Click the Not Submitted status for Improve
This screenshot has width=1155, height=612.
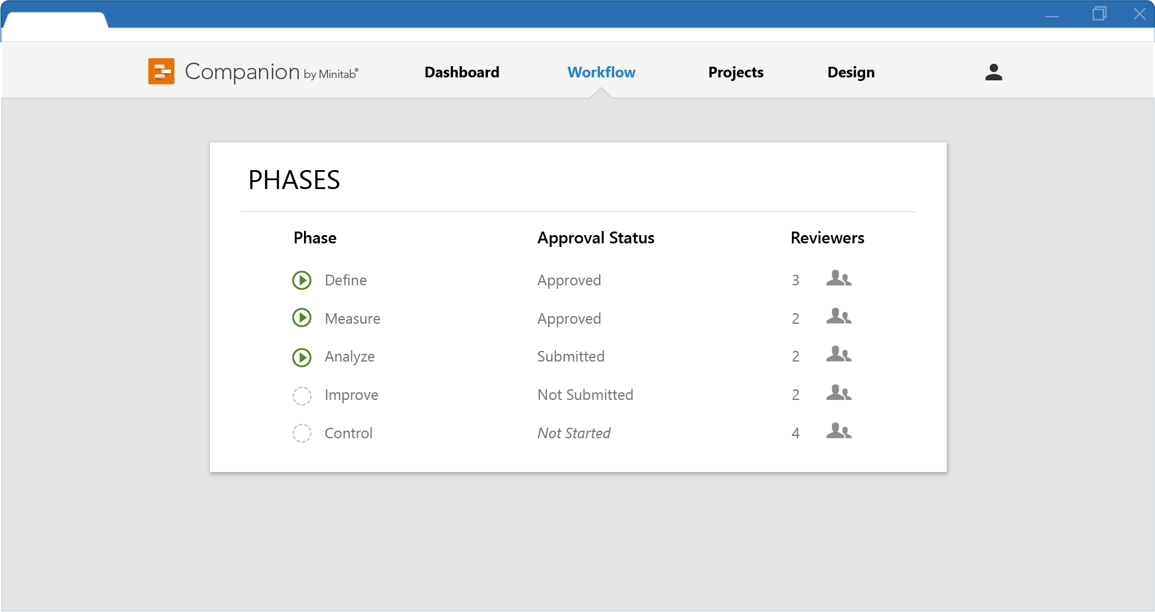pos(585,395)
